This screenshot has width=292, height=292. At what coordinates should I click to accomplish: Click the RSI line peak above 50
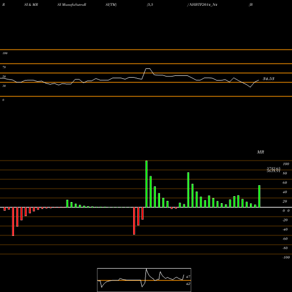coord(148,69)
